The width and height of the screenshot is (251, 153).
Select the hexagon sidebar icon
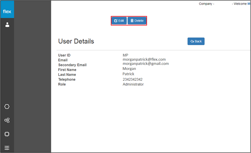(x=7, y=106)
